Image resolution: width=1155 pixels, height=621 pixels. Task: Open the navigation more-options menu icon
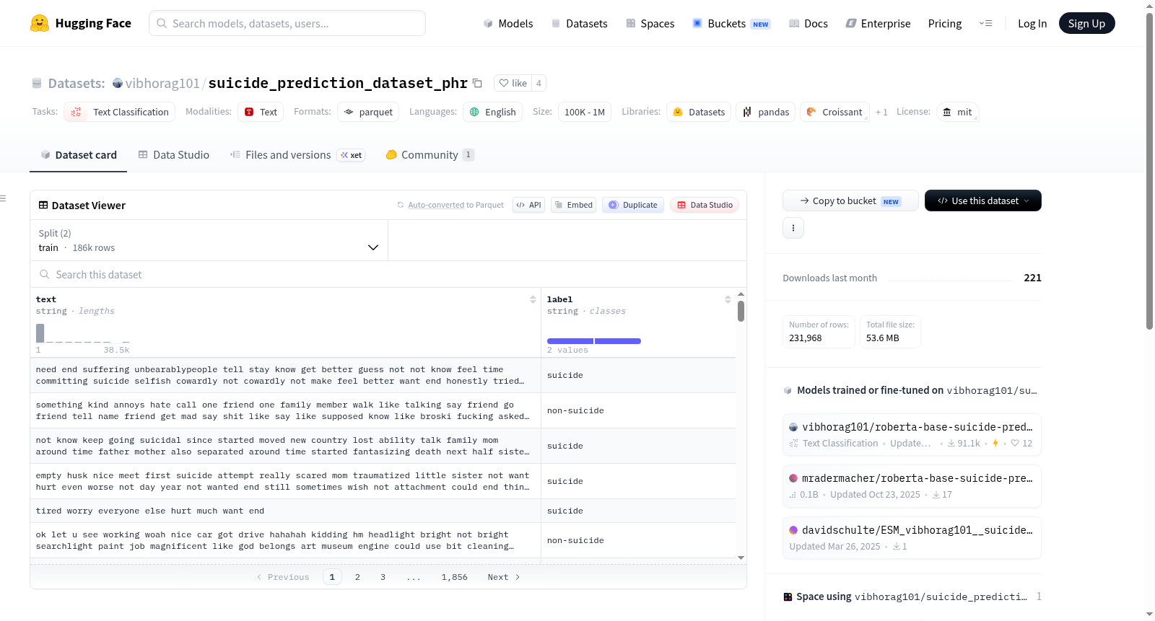(985, 23)
